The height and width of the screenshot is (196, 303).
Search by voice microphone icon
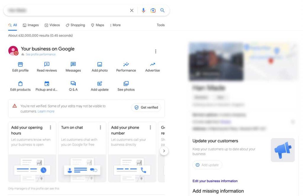point(144,10)
